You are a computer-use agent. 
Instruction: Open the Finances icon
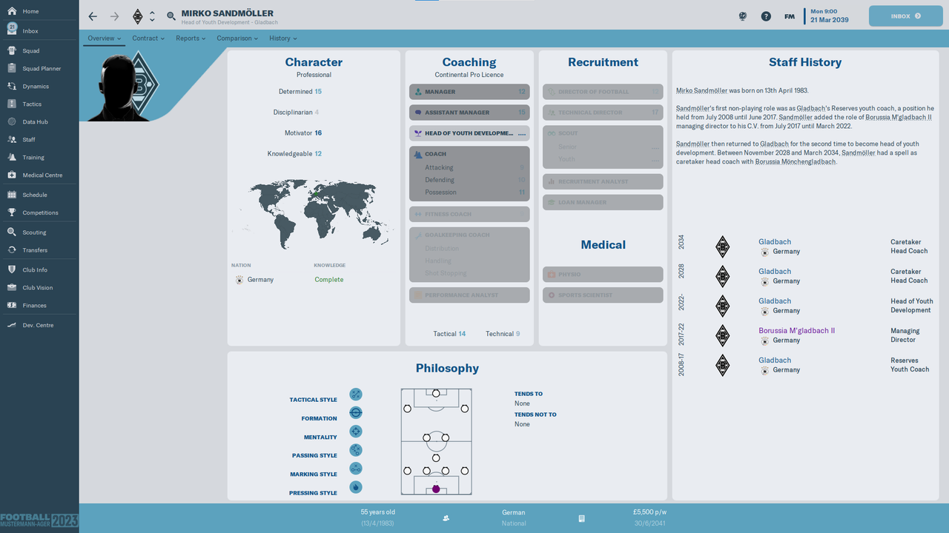pos(12,306)
